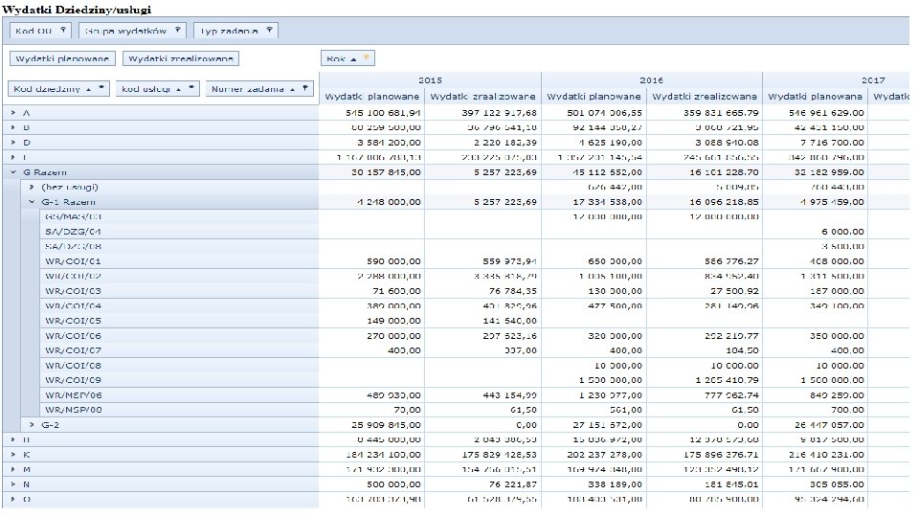Click the Wydatki zrealizowane field button
Screen dimensions: 919x517
[181, 58]
